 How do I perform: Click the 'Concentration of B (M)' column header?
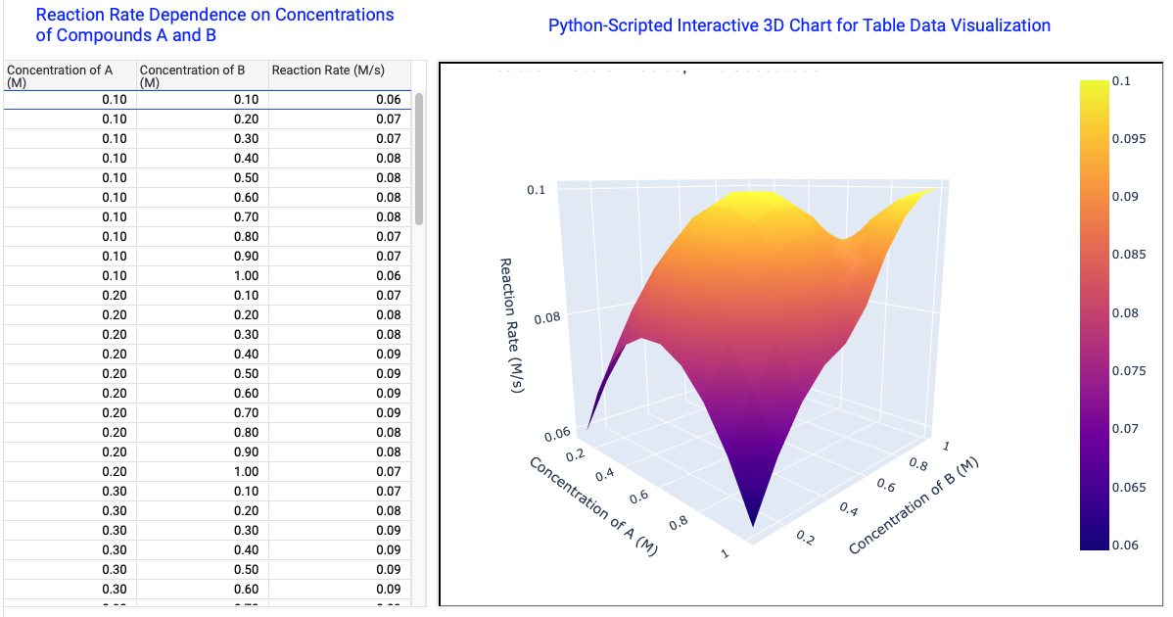click(x=192, y=75)
